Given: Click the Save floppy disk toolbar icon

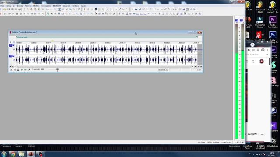Looking at the screenshot, I should coord(8,10).
